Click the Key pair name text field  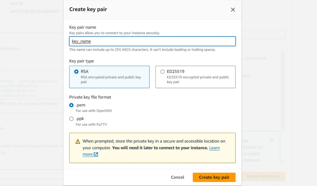152,41
